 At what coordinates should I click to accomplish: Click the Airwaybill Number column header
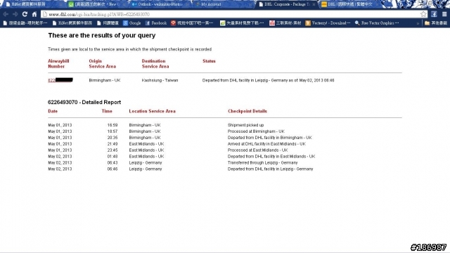tap(58, 64)
